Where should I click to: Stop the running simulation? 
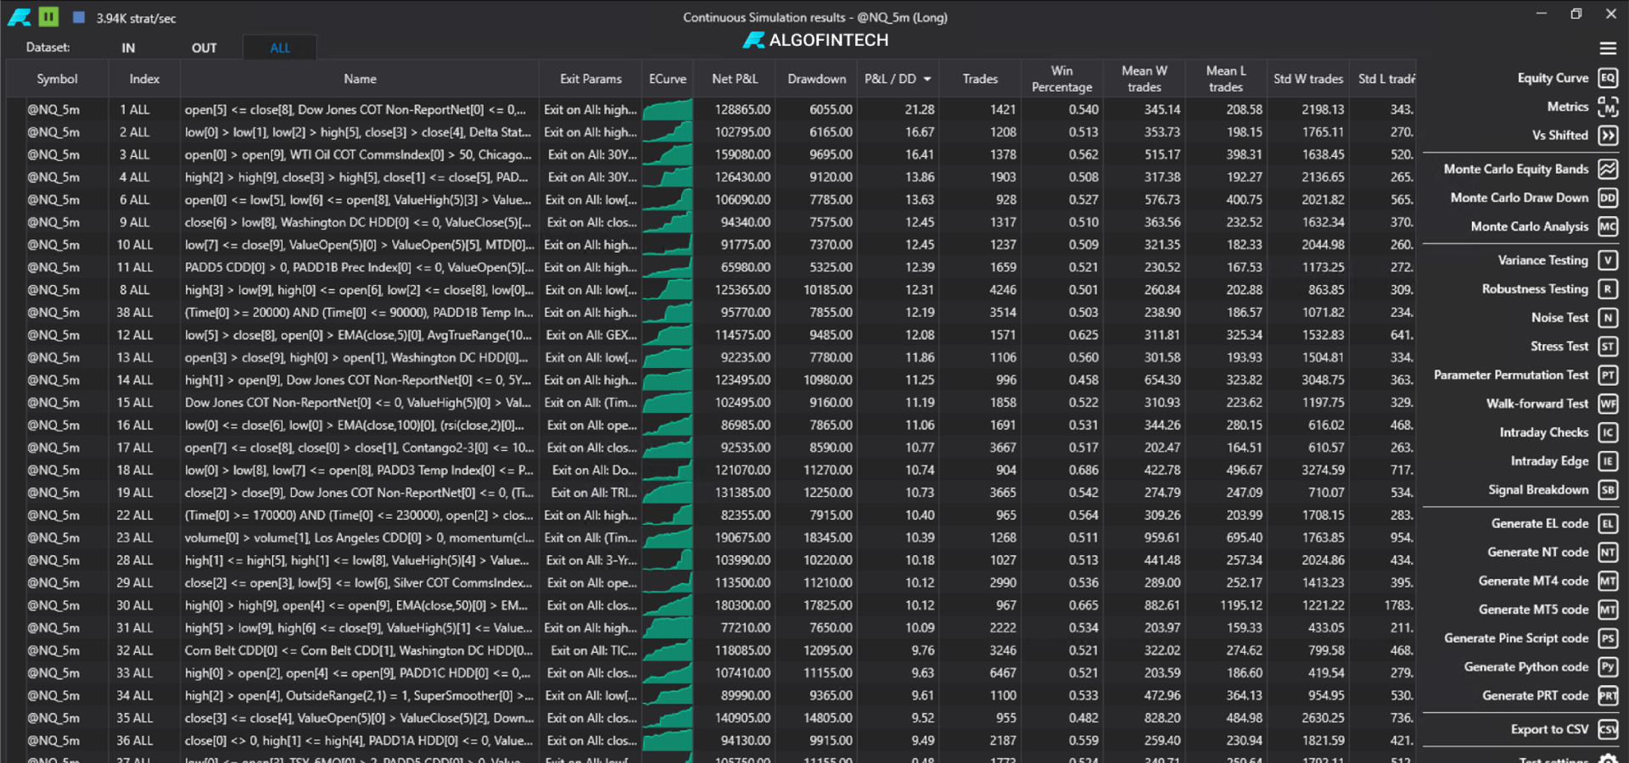79,16
